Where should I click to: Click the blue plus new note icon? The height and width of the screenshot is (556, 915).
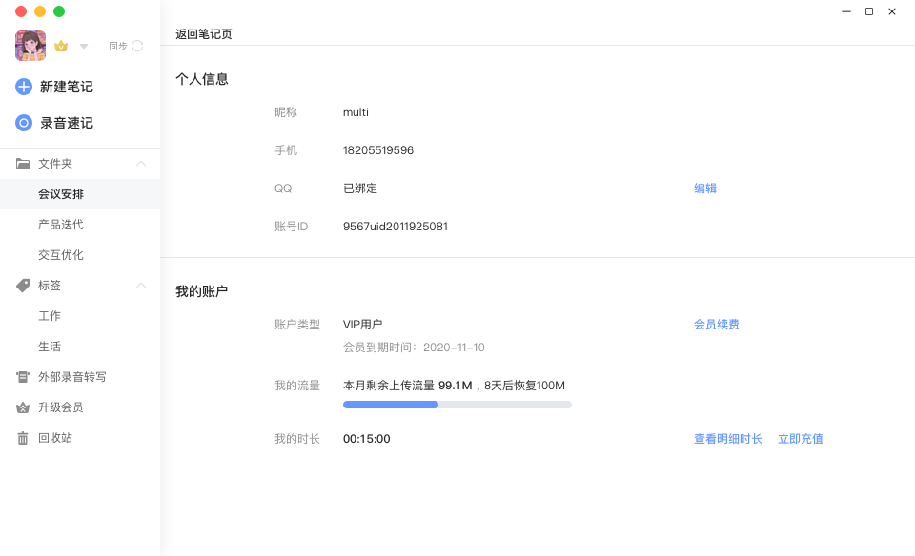(x=23, y=87)
